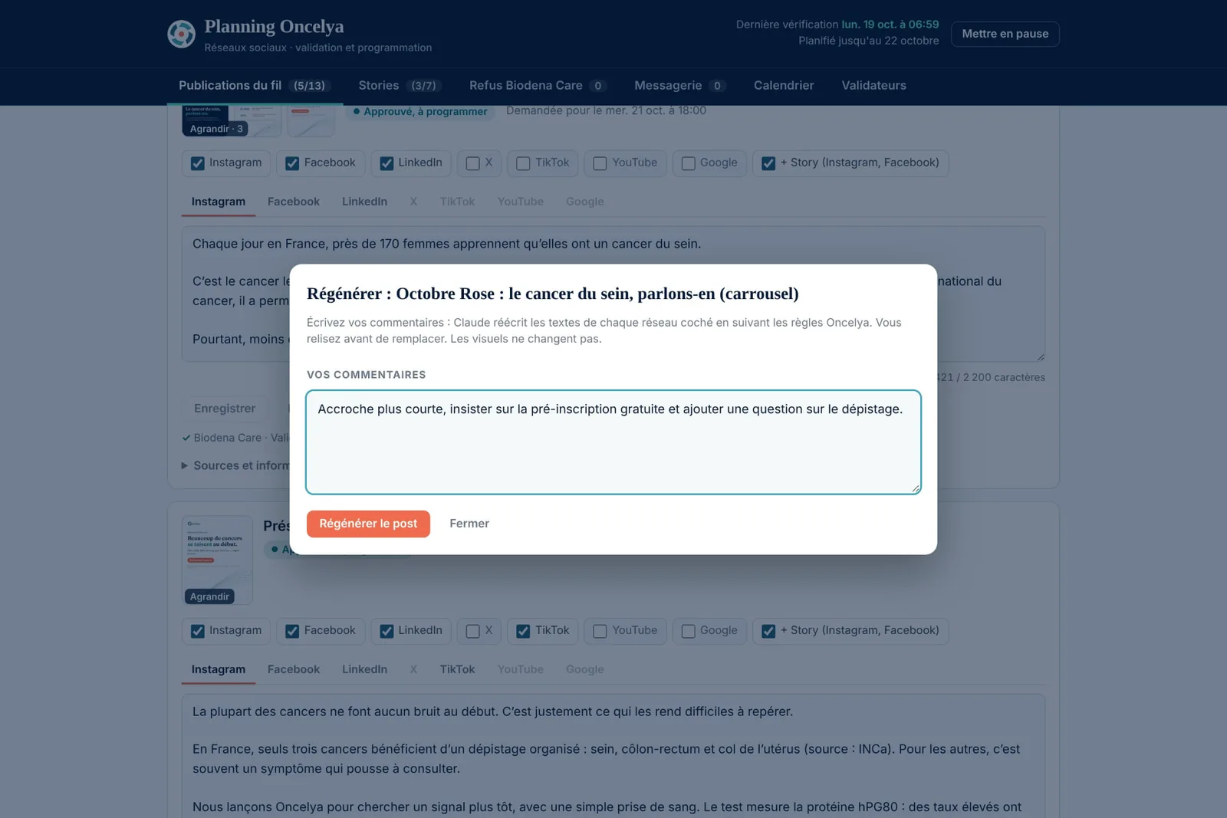Select Facebook text tab of first post
This screenshot has height=818, width=1227.
(293, 202)
